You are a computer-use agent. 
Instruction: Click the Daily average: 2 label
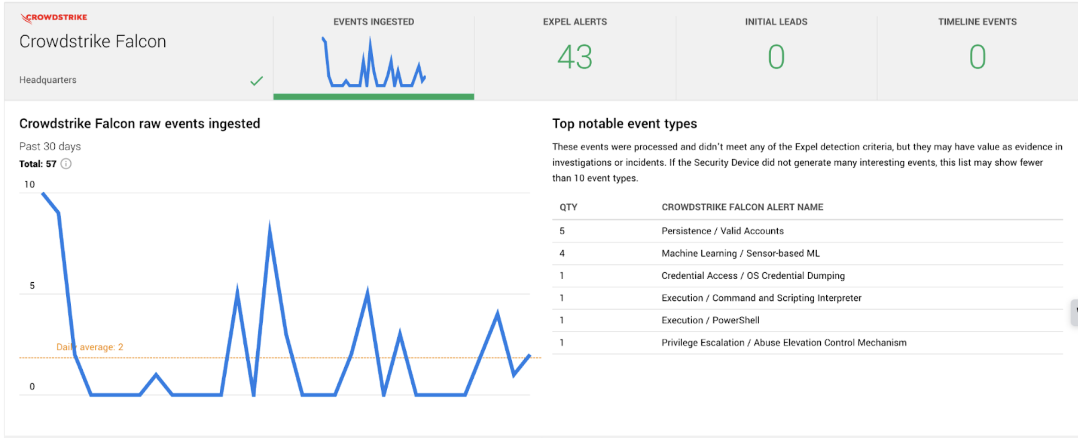click(x=90, y=347)
